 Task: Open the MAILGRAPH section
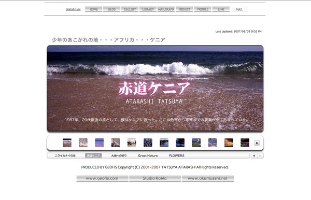tap(166, 9)
